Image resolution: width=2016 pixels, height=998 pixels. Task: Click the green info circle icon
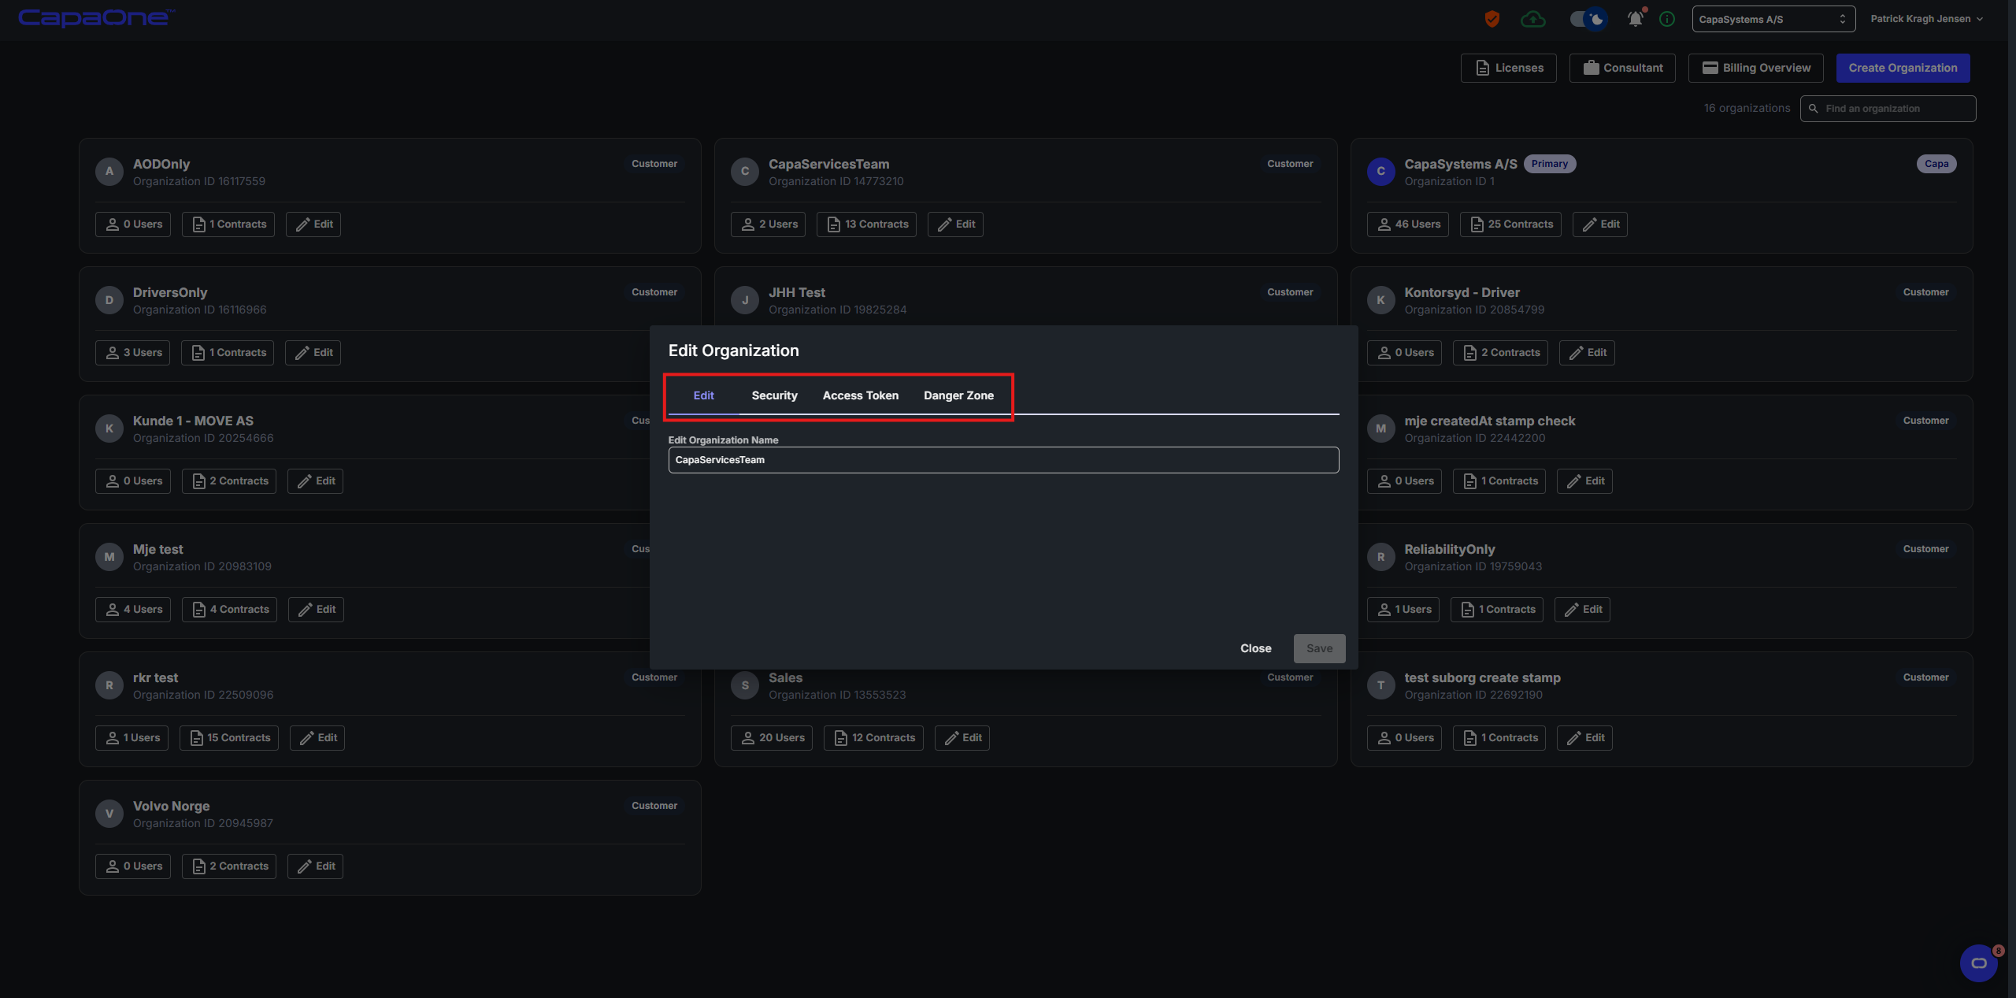(1667, 19)
